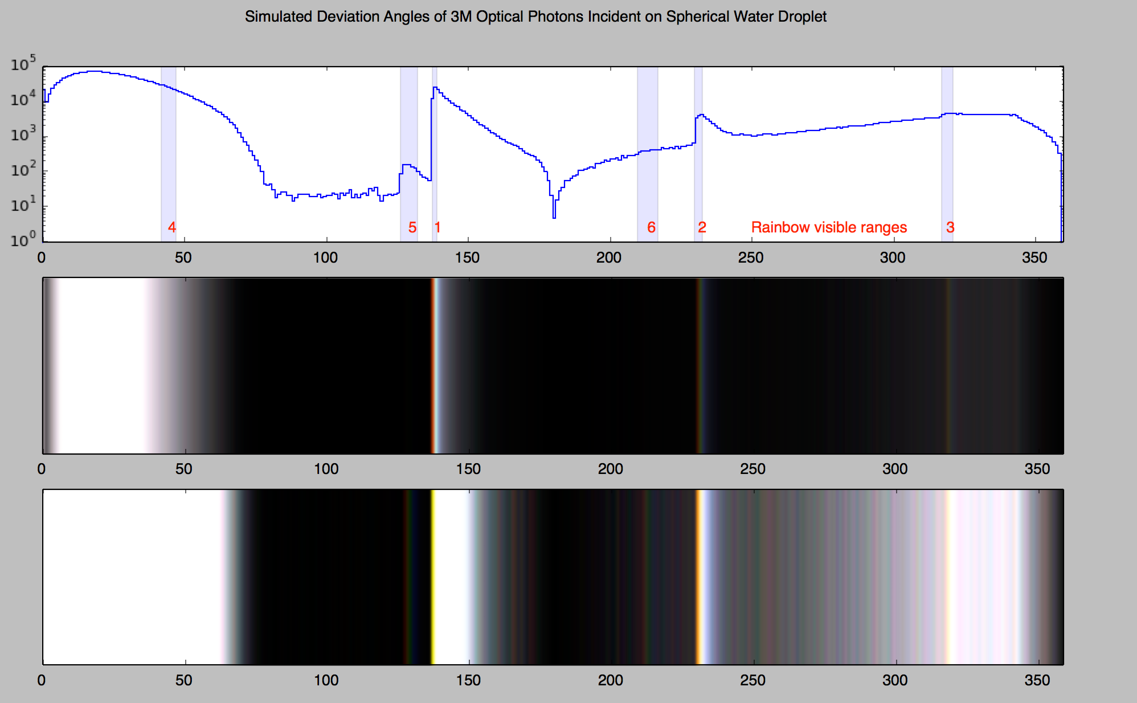Click the red label 6 in histogram
The width and height of the screenshot is (1137, 703).
[x=652, y=227]
